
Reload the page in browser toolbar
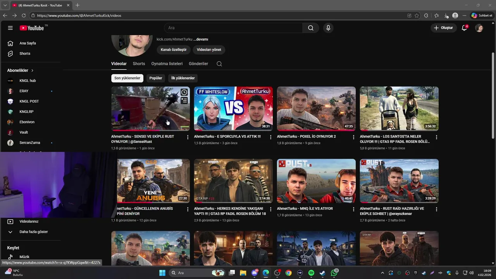point(24,15)
